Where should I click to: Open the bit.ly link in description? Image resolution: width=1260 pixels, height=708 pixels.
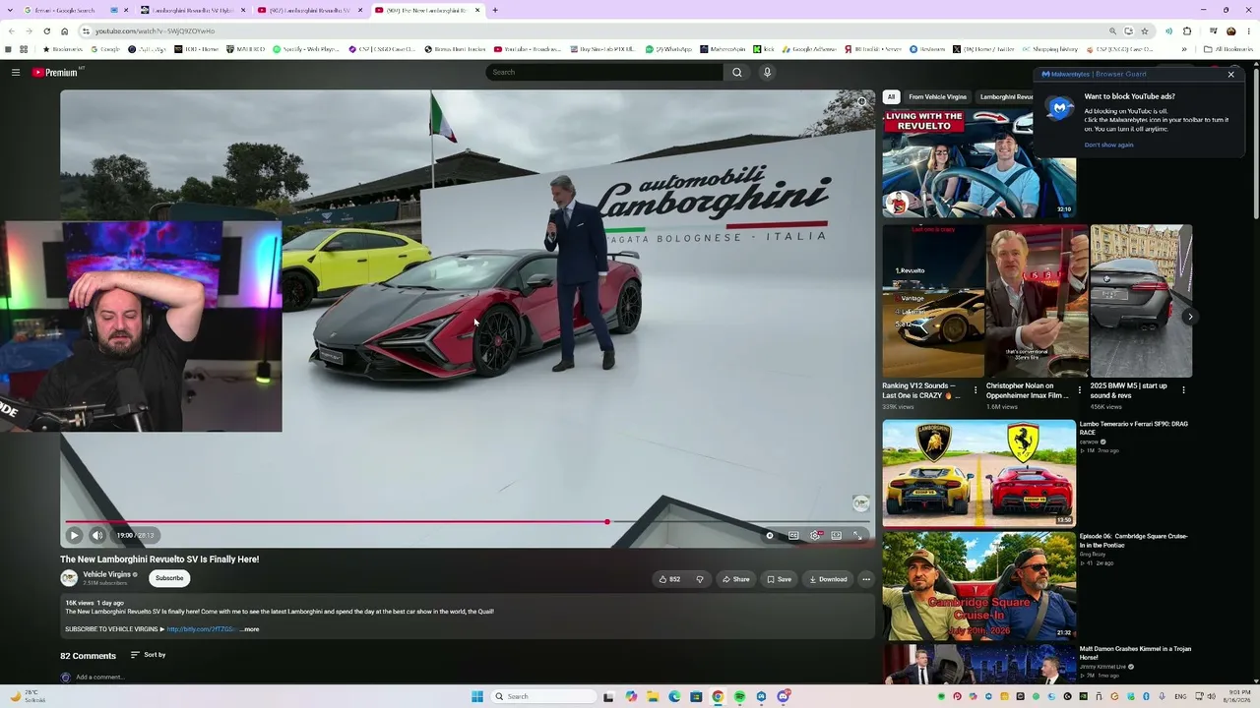(201, 629)
